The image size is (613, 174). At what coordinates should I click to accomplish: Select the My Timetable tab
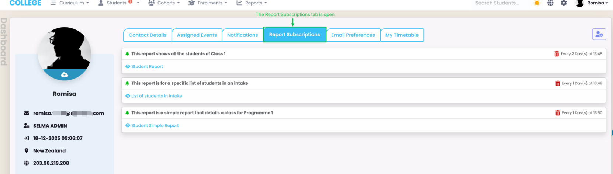point(402,35)
